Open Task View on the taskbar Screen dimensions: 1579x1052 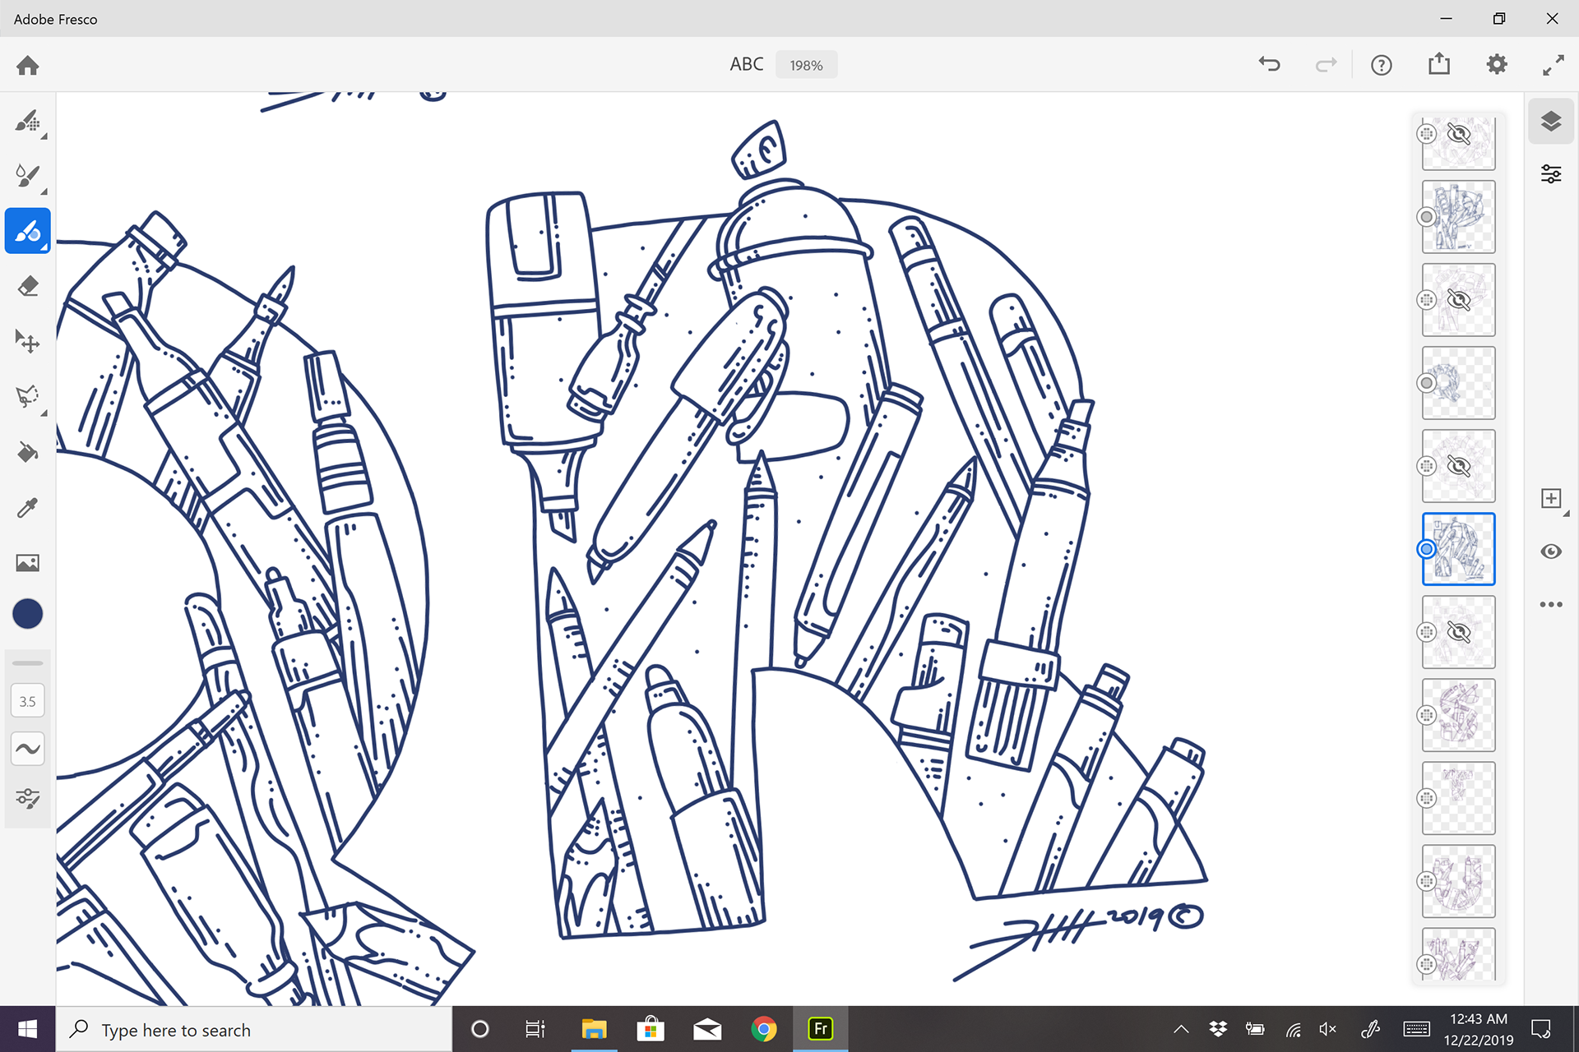(535, 1029)
